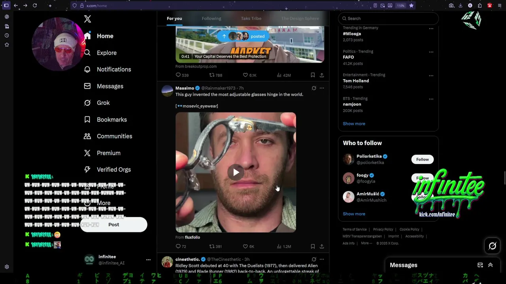
Task: Like the post with 6.1K likes
Action: click(x=250, y=75)
